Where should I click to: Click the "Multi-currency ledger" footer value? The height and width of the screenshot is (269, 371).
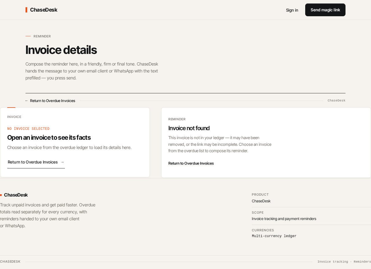(x=274, y=236)
